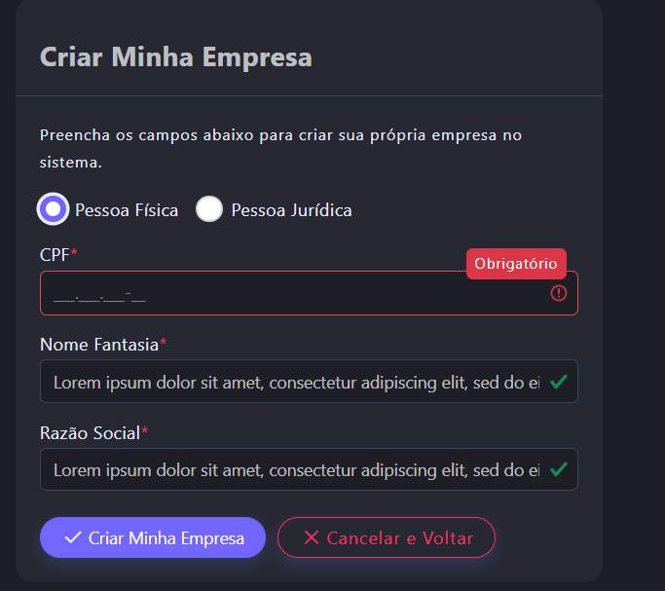Click the Pessoa Física label text
Viewport: 665px width, 591px height.
(127, 210)
